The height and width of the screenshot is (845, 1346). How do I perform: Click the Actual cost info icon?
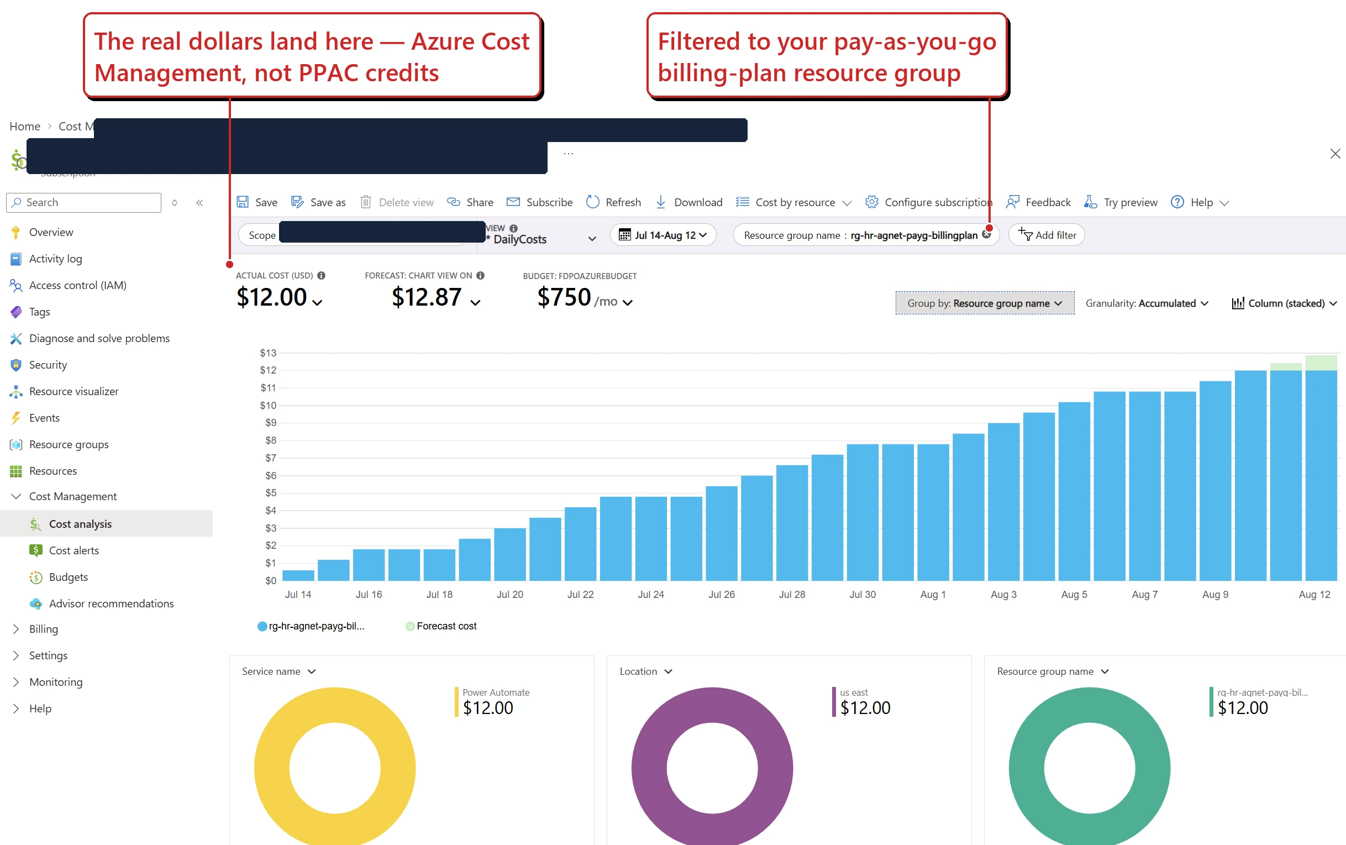coord(321,276)
